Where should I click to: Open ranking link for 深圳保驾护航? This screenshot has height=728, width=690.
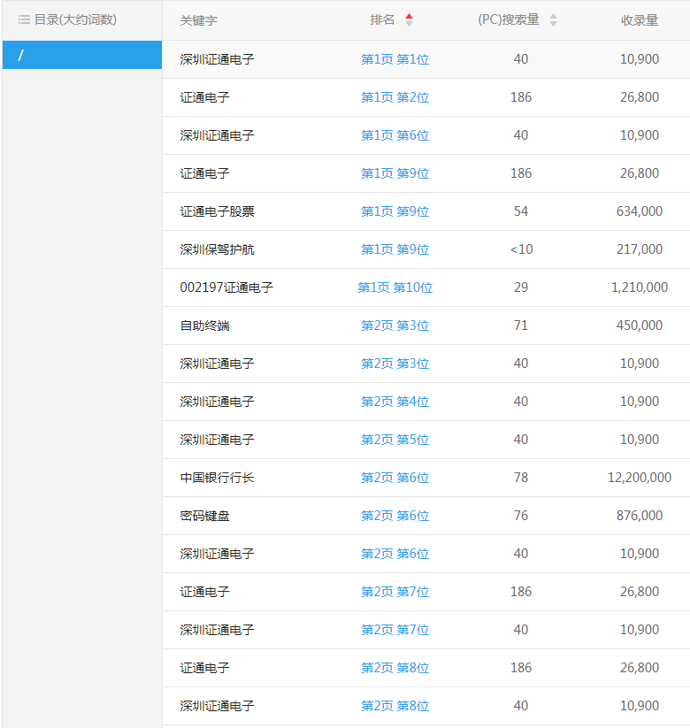pos(395,249)
